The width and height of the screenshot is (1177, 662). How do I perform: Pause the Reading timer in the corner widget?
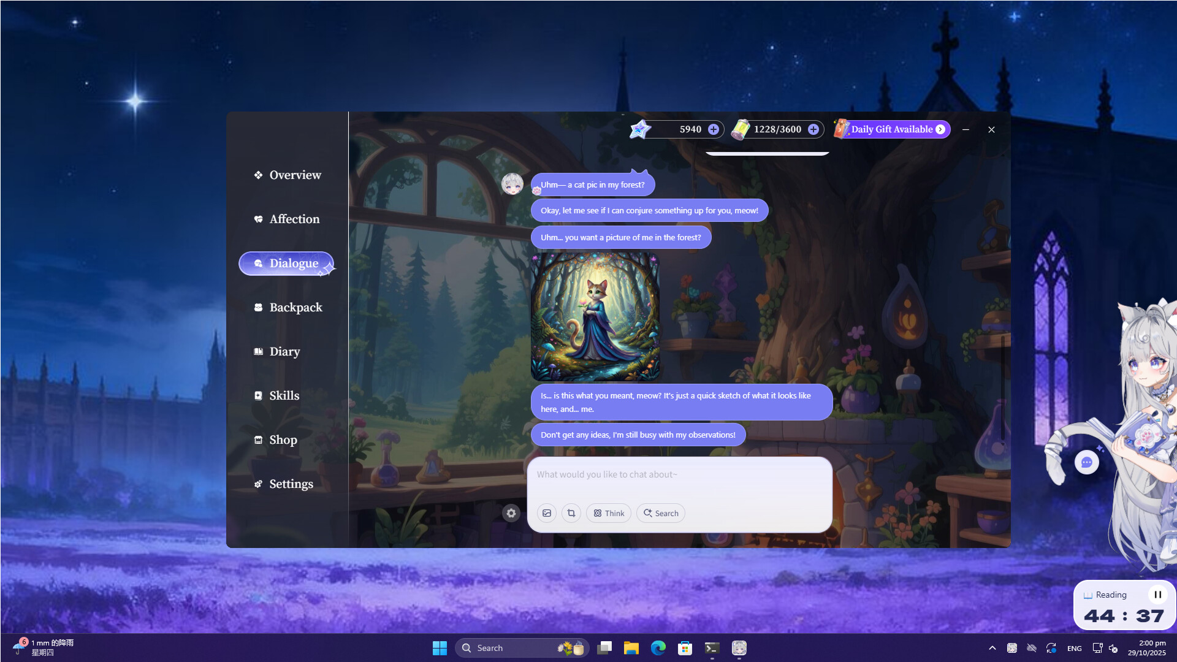click(1158, 594)
